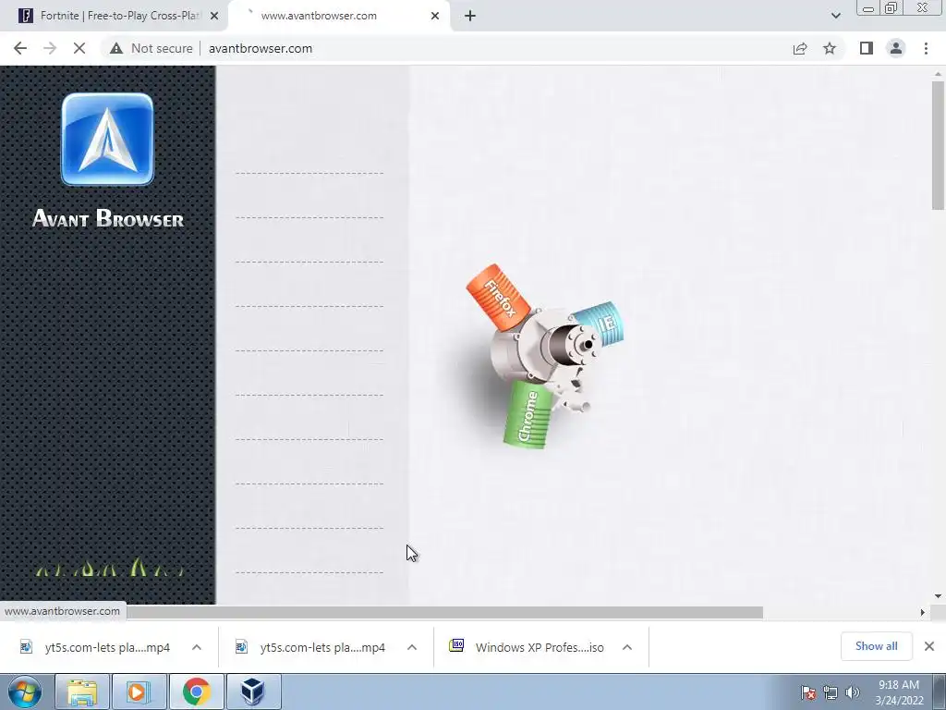Viewport: 946px width, 710px height.
Task: Expand options for second yt5s.com mp4 download
Action: point(412,648)
